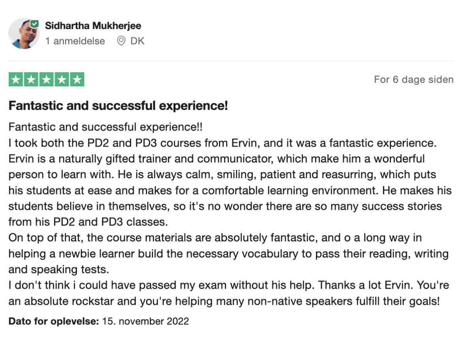This screenshot has height=347, width=471.
Task: Select the fifth green rating star
Action: point(77,80)
